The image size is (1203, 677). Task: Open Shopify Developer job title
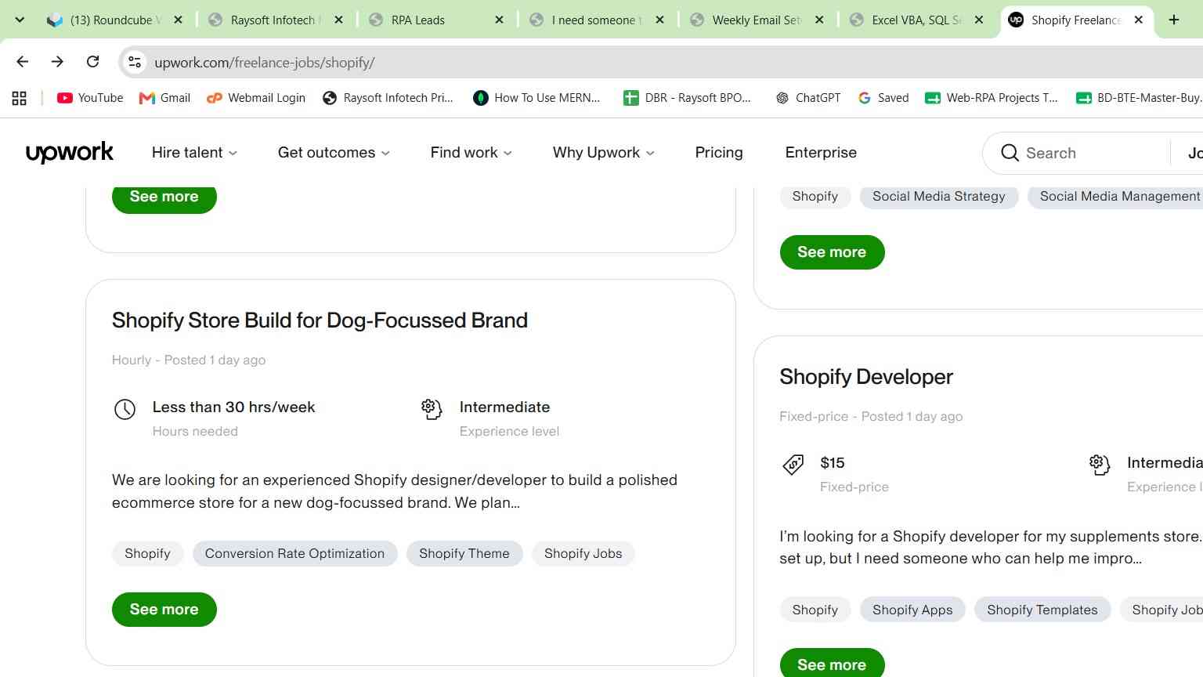point(865,377)
